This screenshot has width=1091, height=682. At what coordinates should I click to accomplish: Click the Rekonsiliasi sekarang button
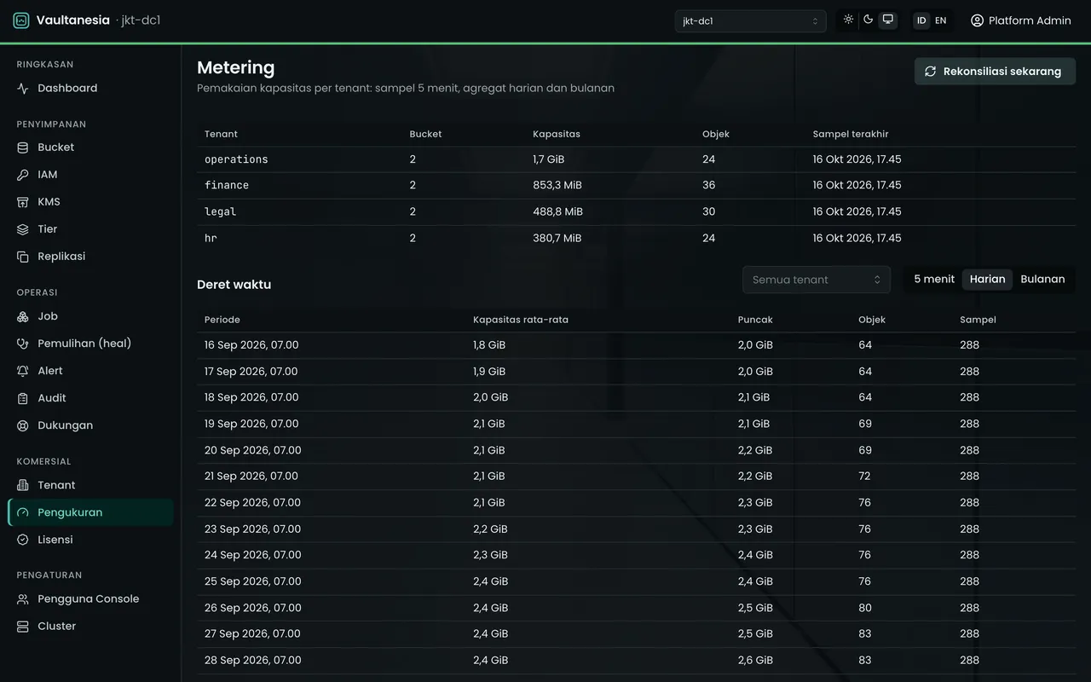[995, 72]
